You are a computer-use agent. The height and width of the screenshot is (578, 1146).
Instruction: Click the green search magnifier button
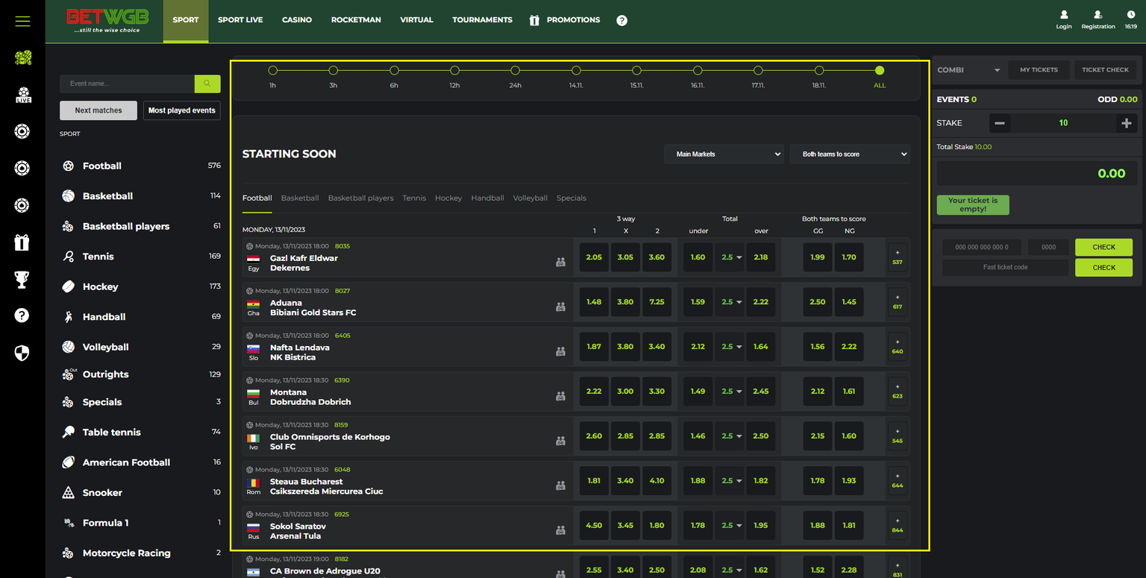click(x=207, y=84)
